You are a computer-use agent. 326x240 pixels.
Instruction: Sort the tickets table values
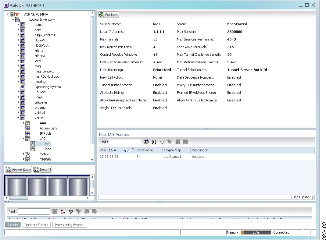point(63,211)
